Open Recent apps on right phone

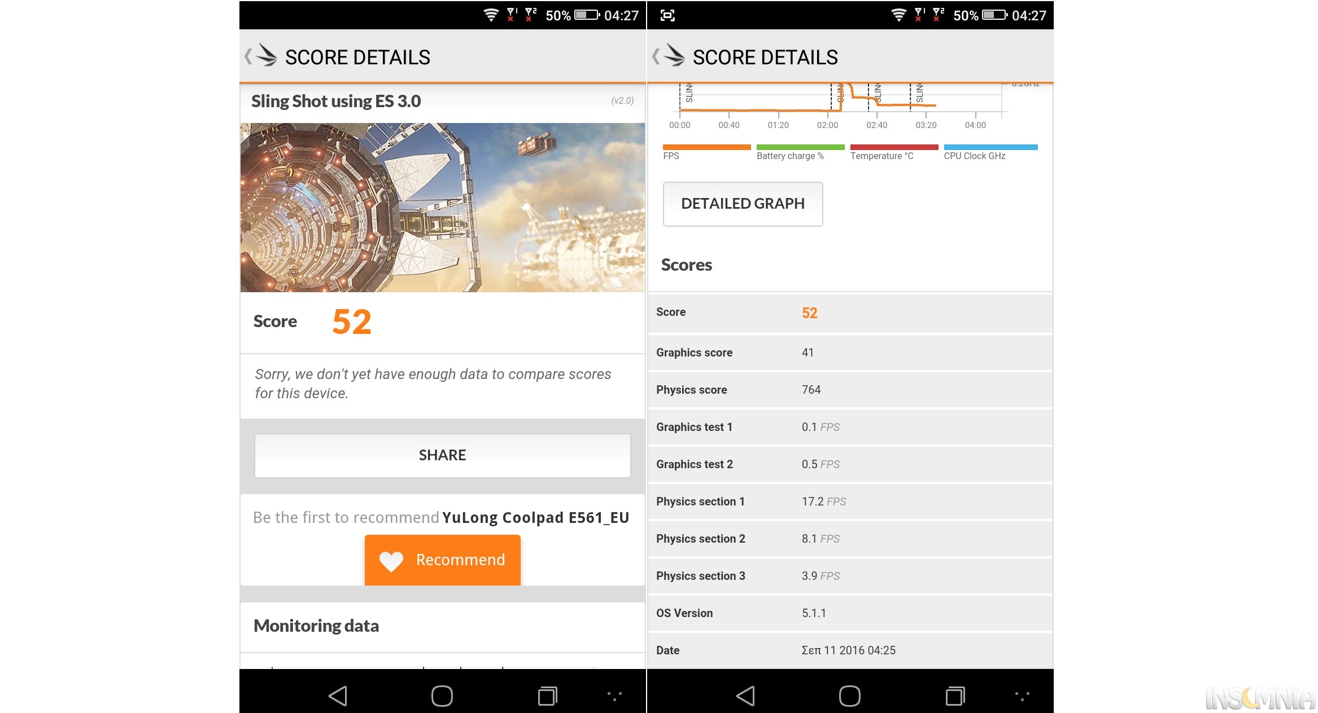(955, 696)
